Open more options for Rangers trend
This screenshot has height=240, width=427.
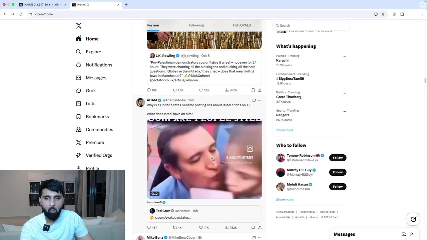(344, 111)
